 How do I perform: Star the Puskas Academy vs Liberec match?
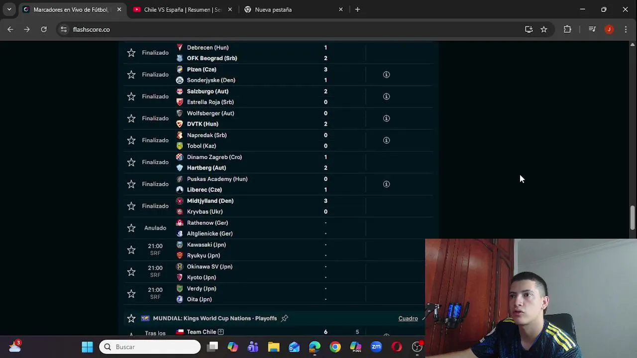[131, 184]
